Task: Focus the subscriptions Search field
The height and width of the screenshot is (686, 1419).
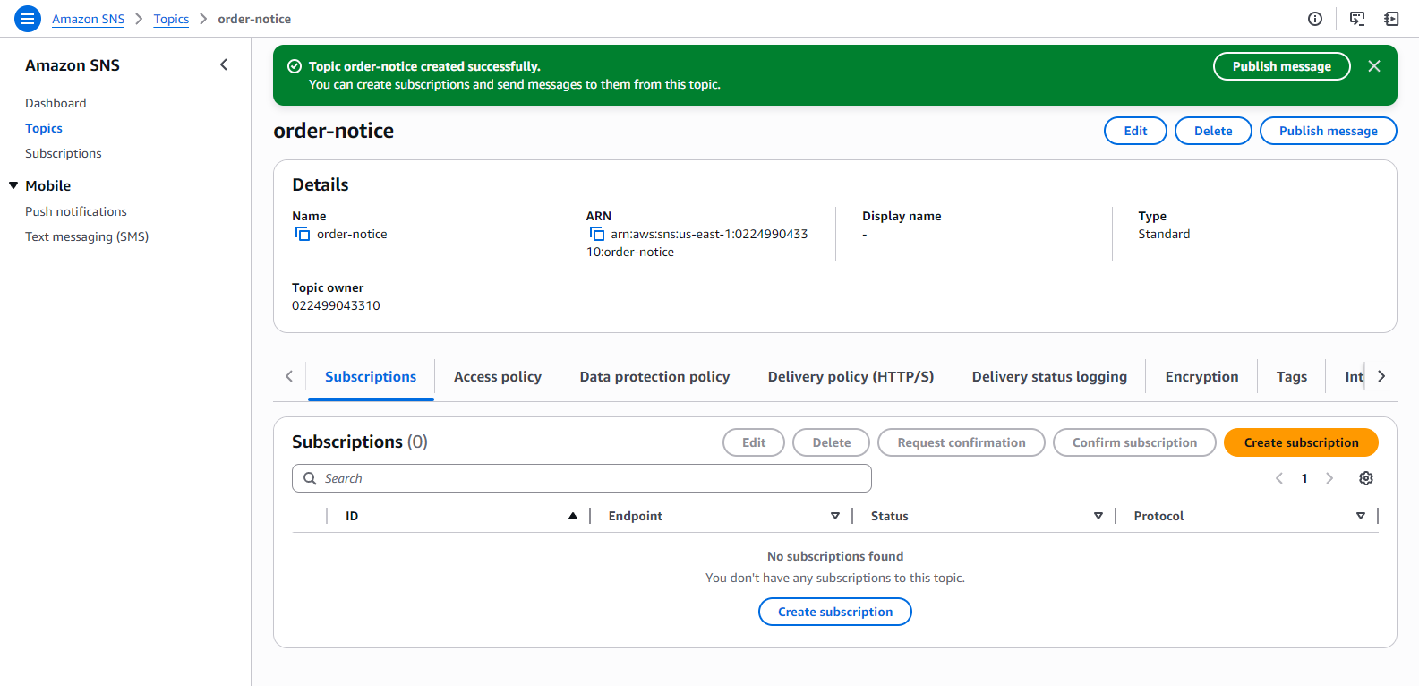Action: [x=582, y=478]
